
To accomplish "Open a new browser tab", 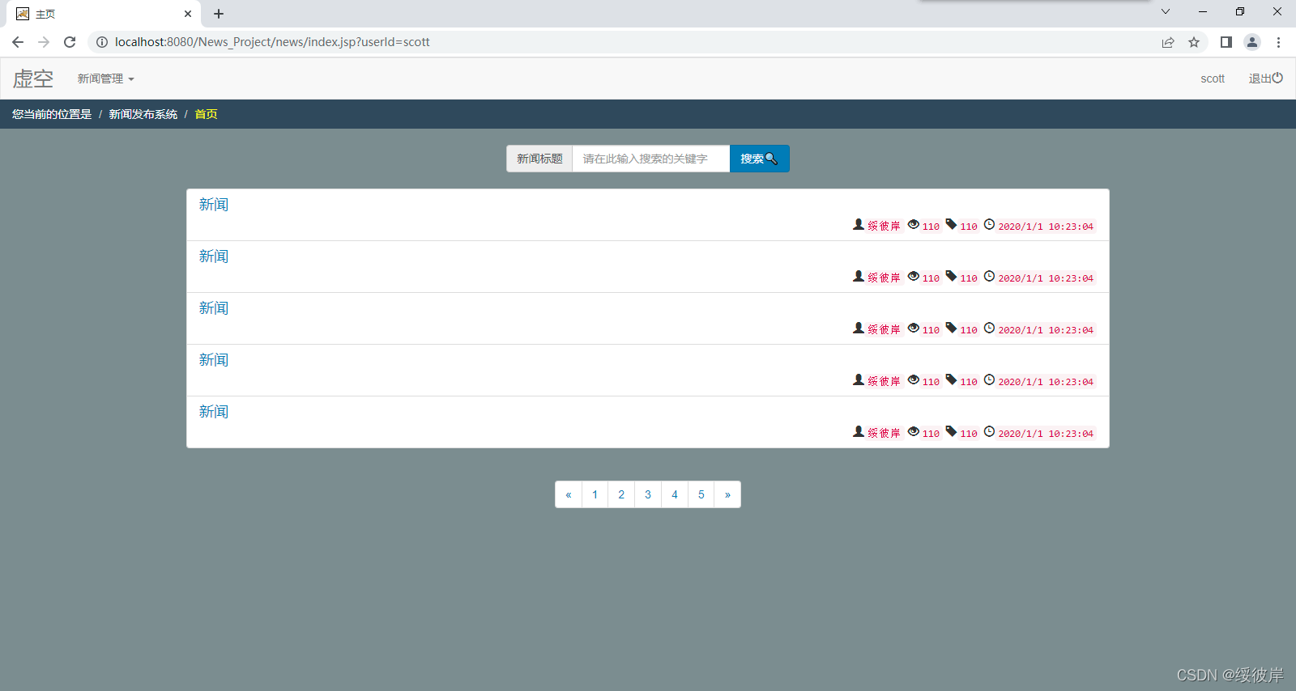I will pos(219,14).
